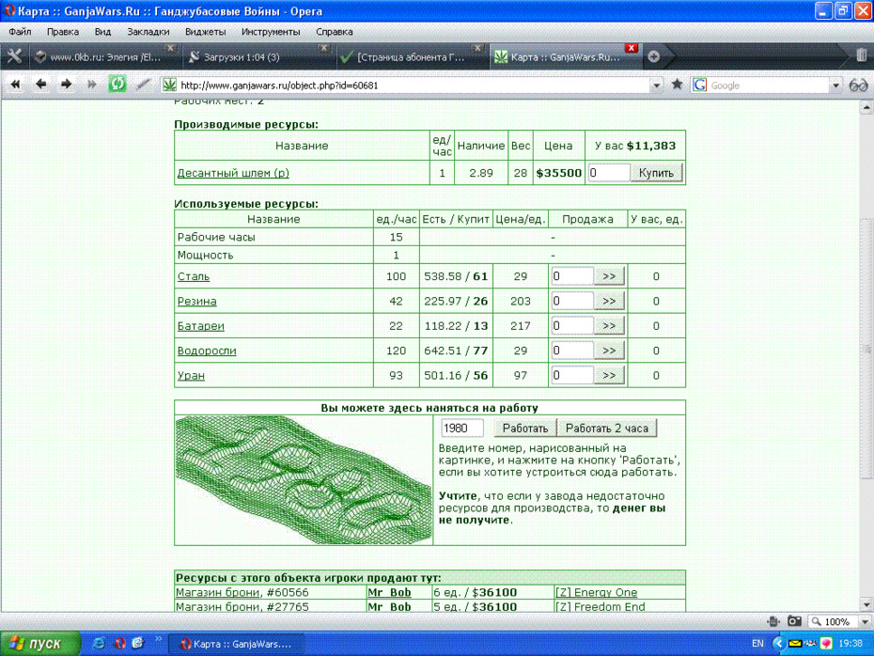Click the Google search engine icon
The height and width of the screenshot is (656, 874).
click(699, 85)
